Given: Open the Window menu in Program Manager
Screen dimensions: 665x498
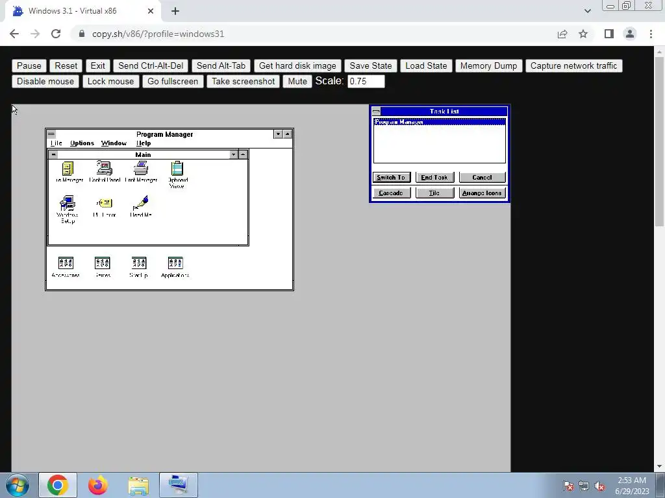Looking at the screenshot, I should coord(114,143).
